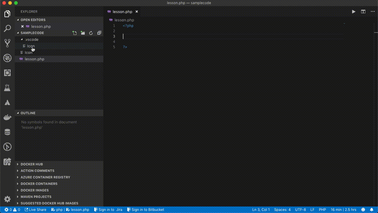Open the database view icon

(7, 132)
